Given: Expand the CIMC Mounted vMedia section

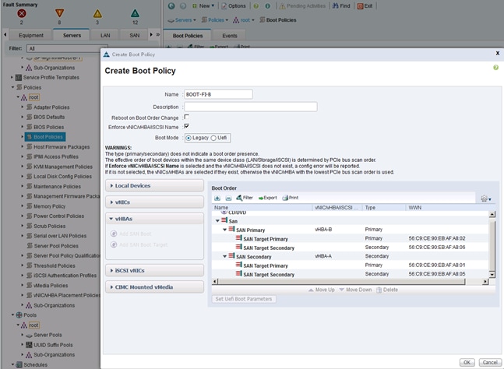Looking at the screenshot, I should [154, 287].
